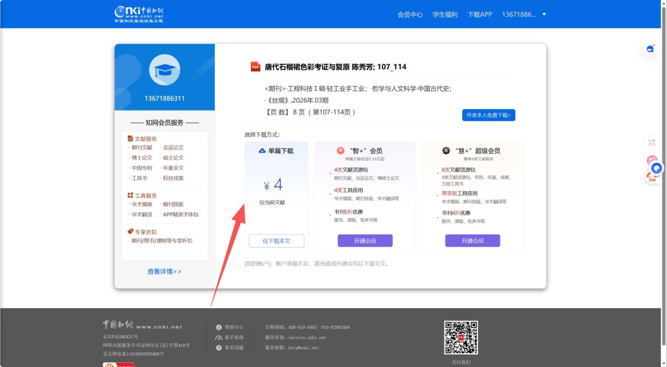The width and height of the screenshot is (667, 367).
Task: Open 科技成果 in sidebar services
Action: click(173, 178)
